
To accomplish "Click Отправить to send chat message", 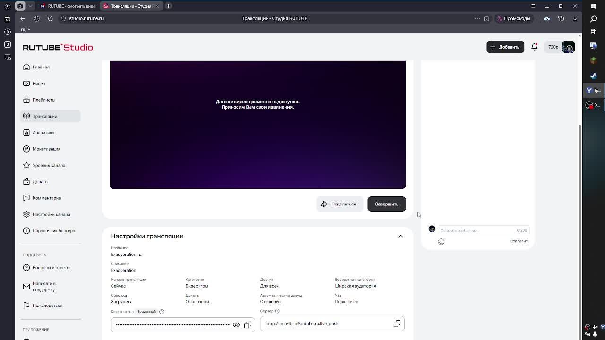I will click(x=520, y=241).
